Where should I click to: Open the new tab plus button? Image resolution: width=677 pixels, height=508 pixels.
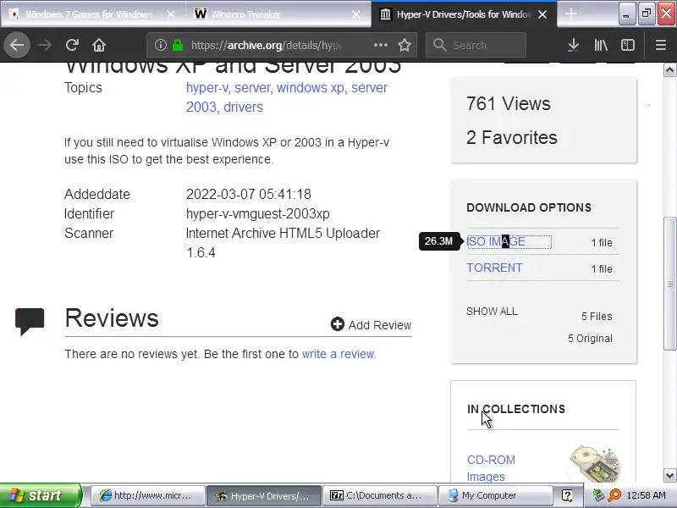[x=570, y=14]
